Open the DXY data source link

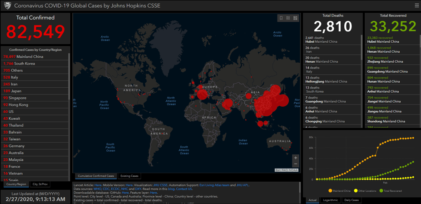tap(138, 189)
